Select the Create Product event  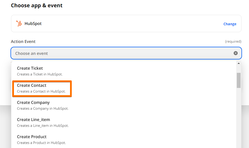tap(124, 140)
